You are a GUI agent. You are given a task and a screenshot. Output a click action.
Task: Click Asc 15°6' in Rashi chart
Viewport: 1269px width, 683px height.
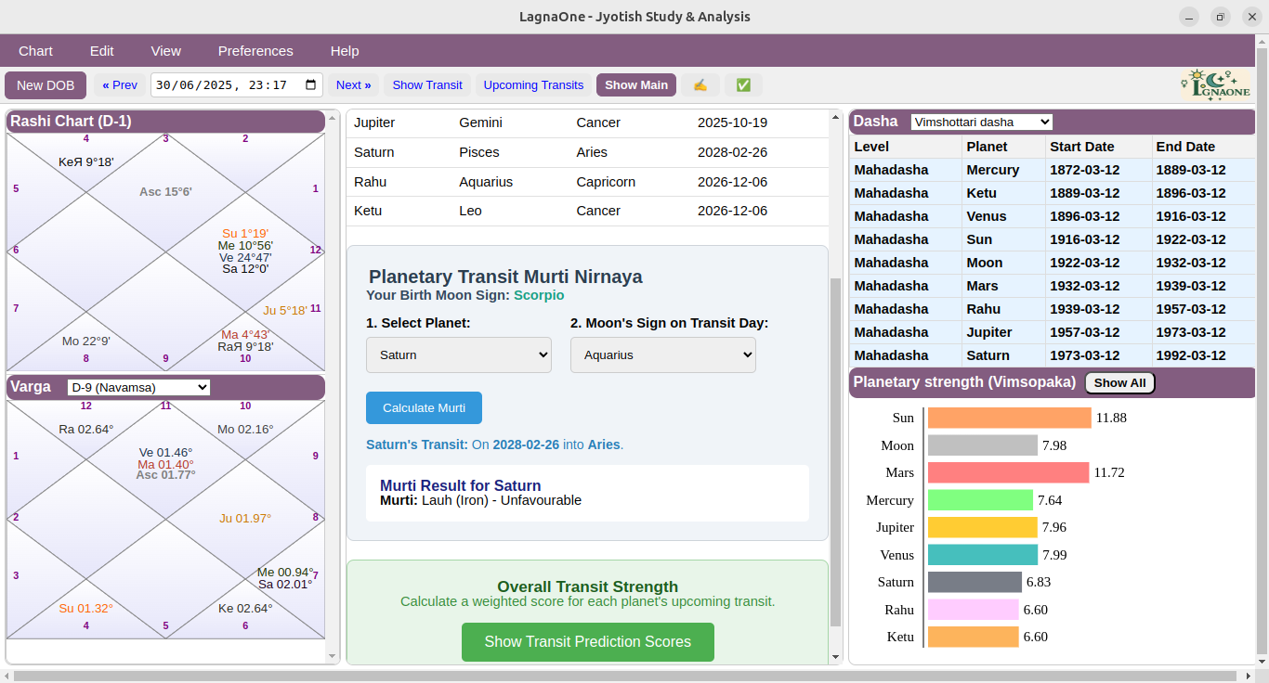pyautogui.click(x=165, y=192)
